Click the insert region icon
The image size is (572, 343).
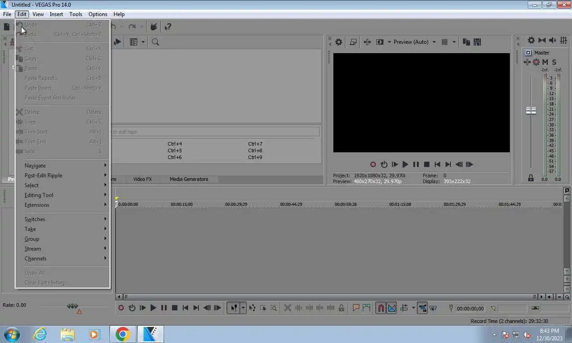click(366, 308)
